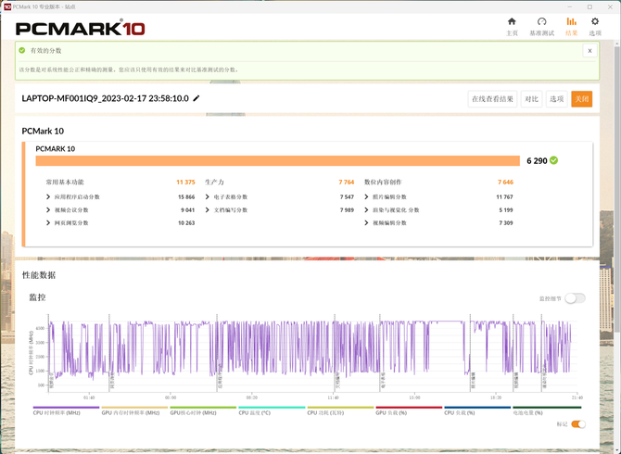This screenshot has width=621, height=454.
Task: Turn off the 标记 markers switch
Action: pyautogui.click(x=578, y=424)
